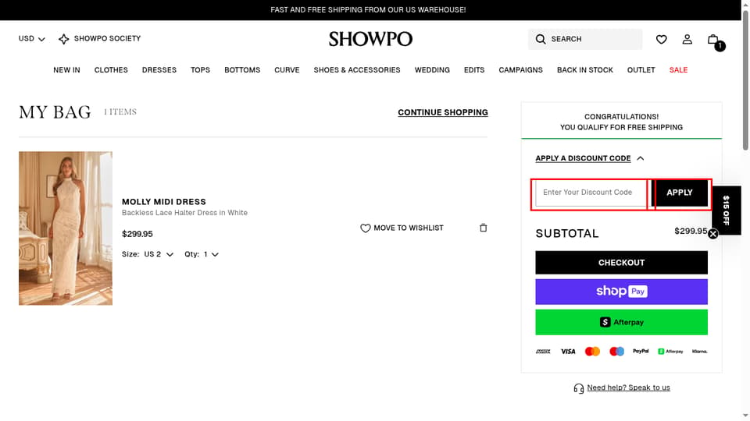Click the Showpo Society star icon
This screenshot has height=421, width=750.
coord(63,39)
